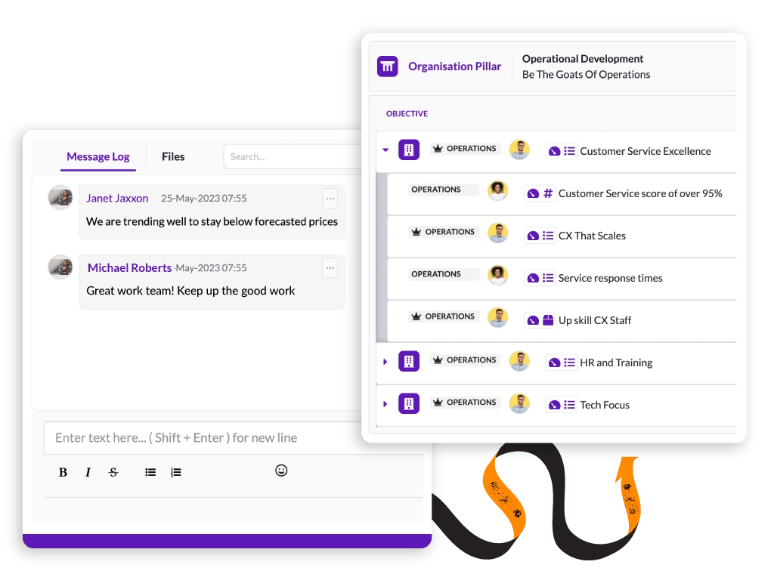The width and height of the screenshot is (774, 574).
Task: Open the Organisation Pillar link
Action: tap(454, 66)
